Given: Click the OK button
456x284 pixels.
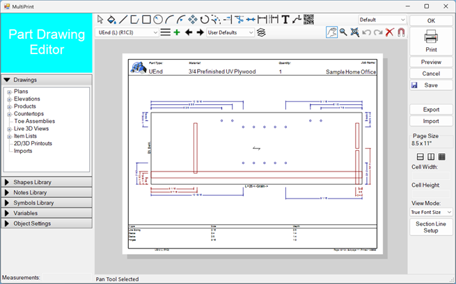Looking at the screenshot, I should coord(431,21).
